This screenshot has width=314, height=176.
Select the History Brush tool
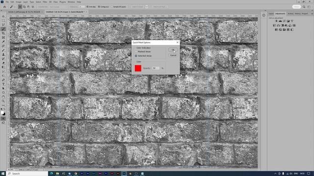[x=3, y=59]
